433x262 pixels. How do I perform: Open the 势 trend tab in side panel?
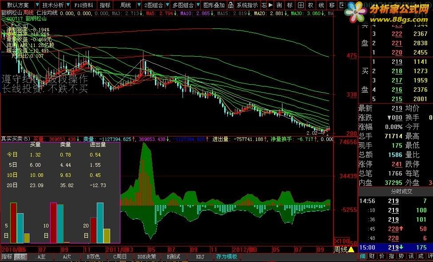pos(401,257)
